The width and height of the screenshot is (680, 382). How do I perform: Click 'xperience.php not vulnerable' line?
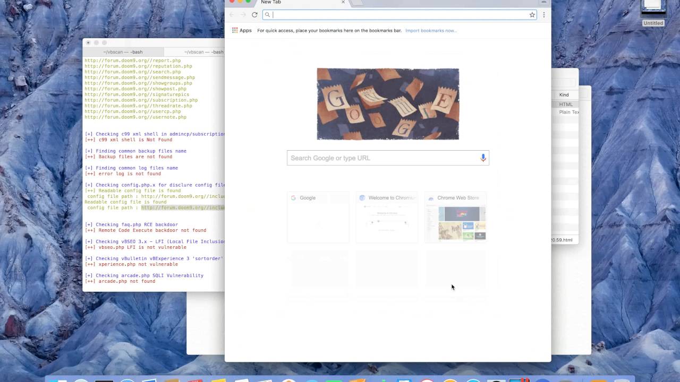[x=131, y=264]
